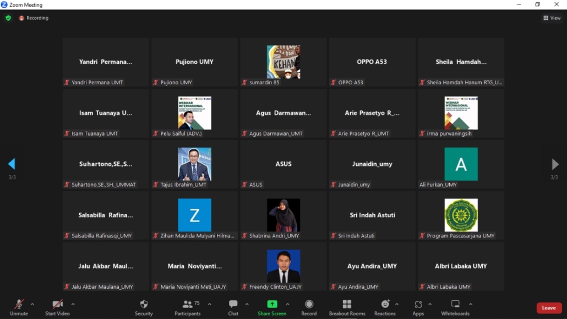Start recording with the Record icon
567x319 pixels.
tap(309, 305)
